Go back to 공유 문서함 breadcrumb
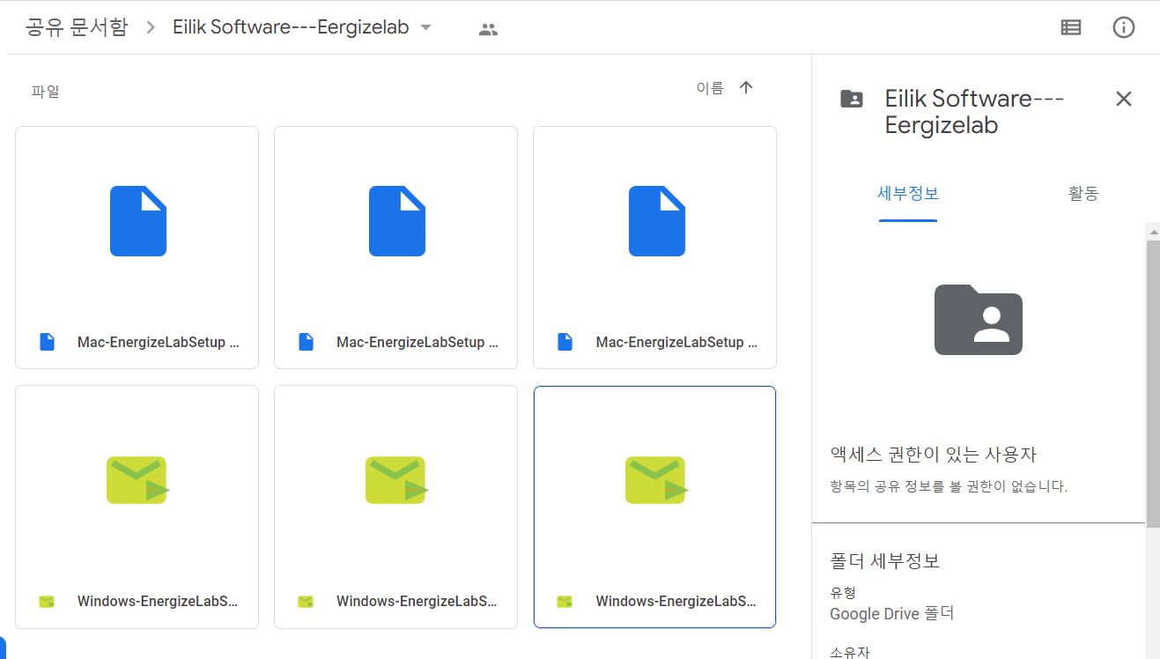 (77, 27)
